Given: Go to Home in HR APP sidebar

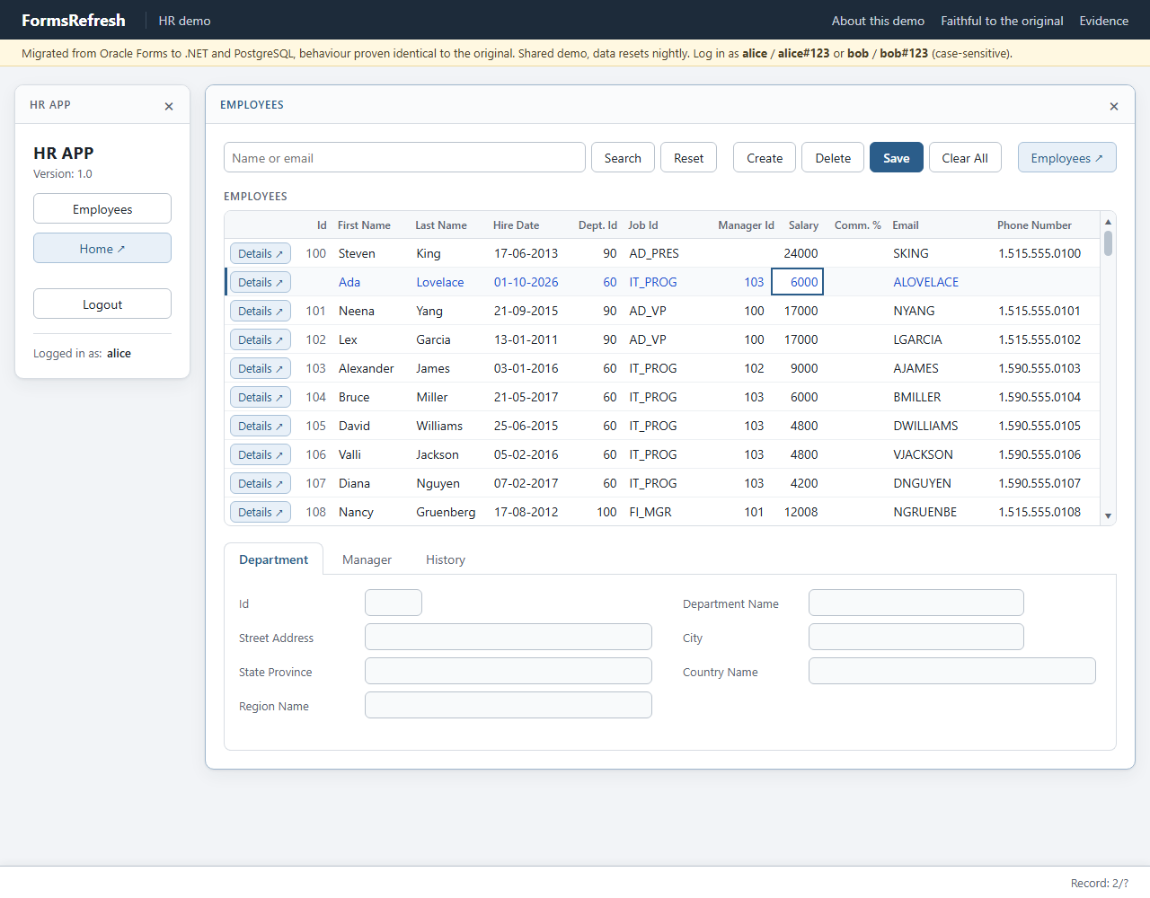Looking at the screenshot, I should (102, 249).
